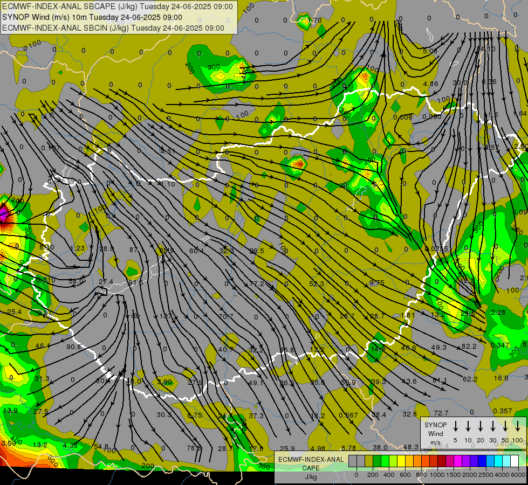Click the wind legend arrow above 100
Screen dimensions: 528x485
coord(518,426)
